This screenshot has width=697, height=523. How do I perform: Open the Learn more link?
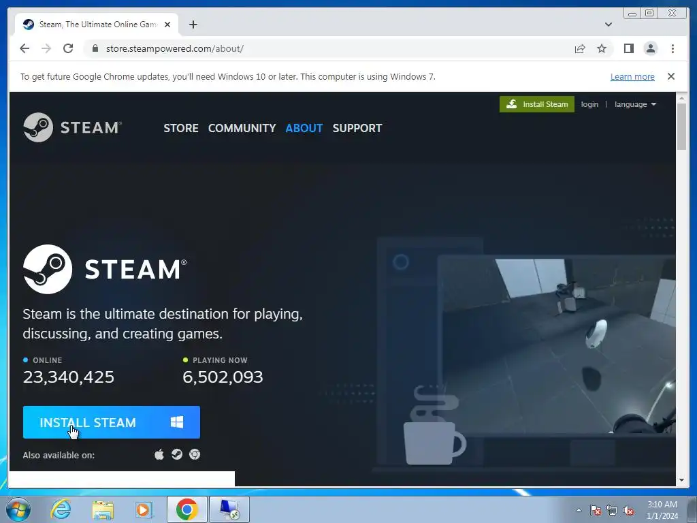[632, 76]
